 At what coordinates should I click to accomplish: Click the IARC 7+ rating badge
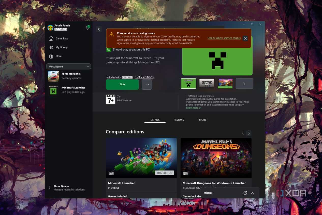point(110,99)
